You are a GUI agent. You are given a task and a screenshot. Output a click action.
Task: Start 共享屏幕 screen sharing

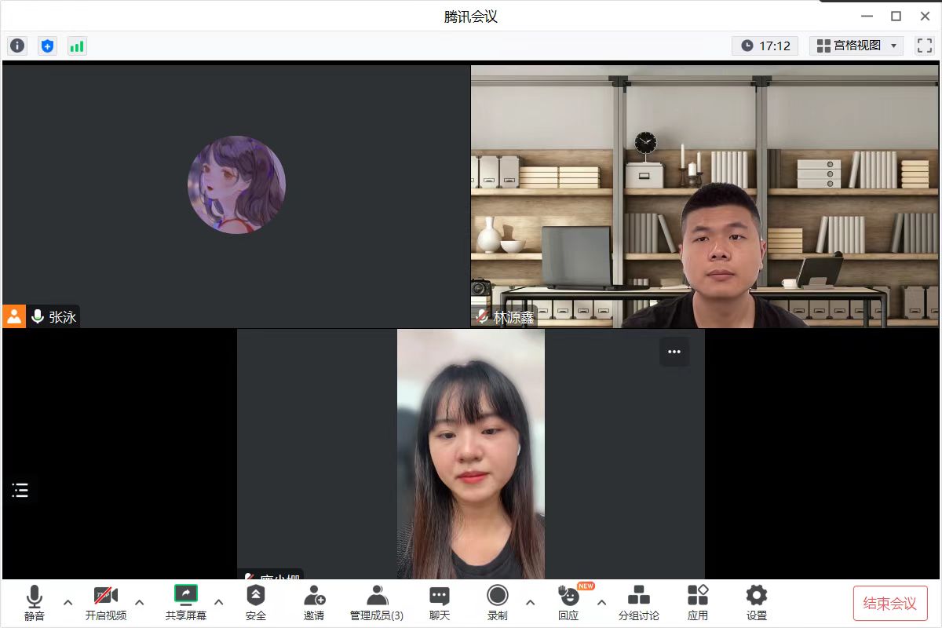(x=186, y=603)
